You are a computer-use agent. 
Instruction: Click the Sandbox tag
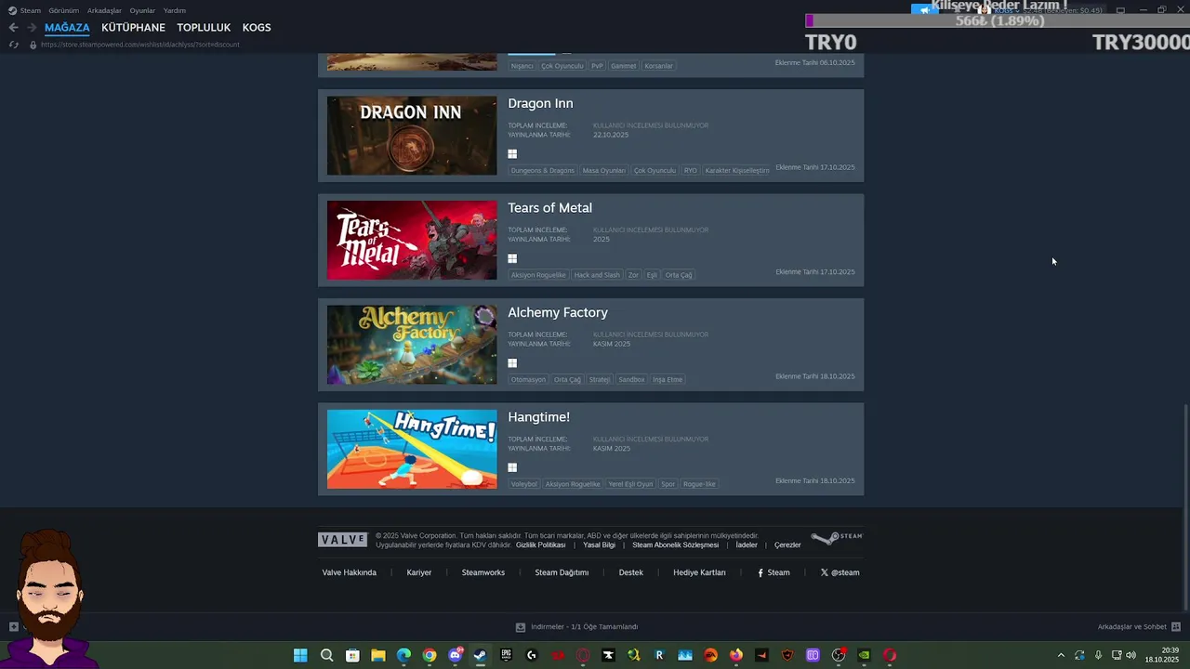(631, 379)
